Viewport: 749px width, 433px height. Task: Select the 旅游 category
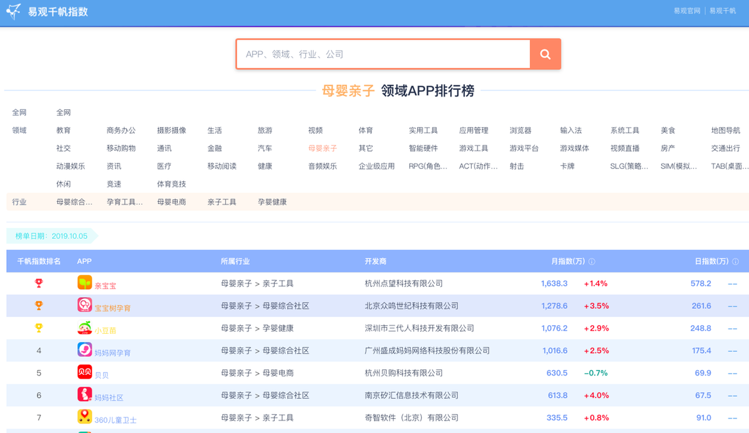[265, 130]
